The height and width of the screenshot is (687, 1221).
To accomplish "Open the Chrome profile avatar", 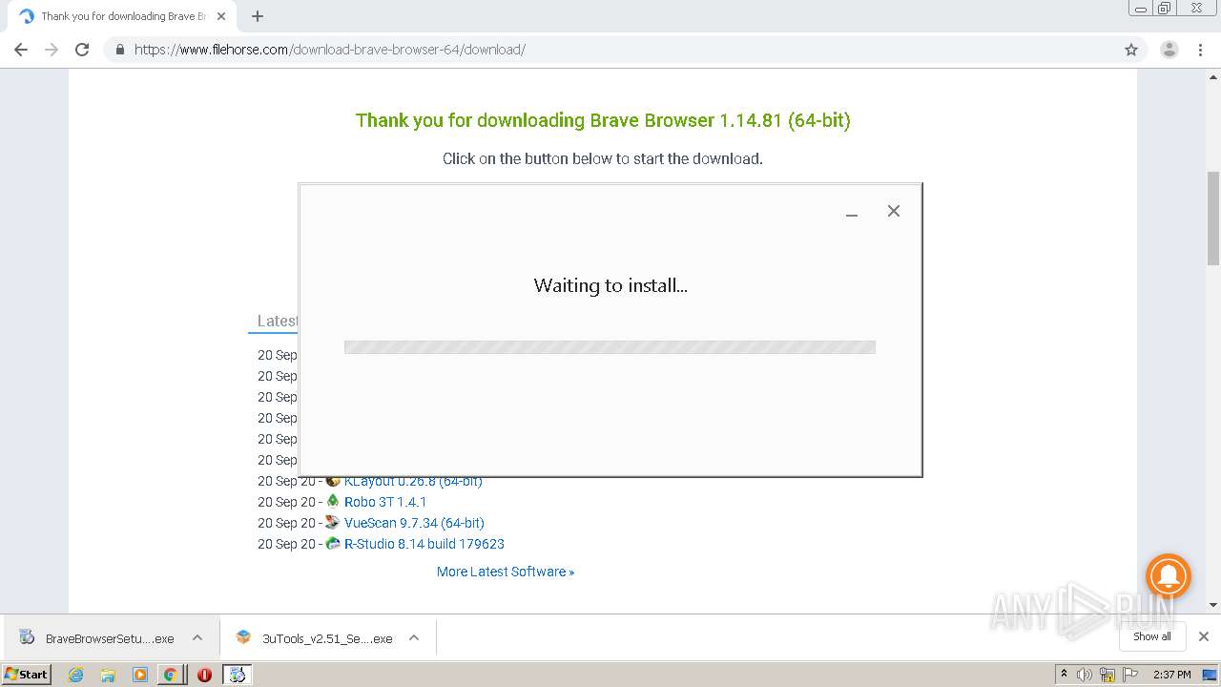I will (x=1169, y=50).
